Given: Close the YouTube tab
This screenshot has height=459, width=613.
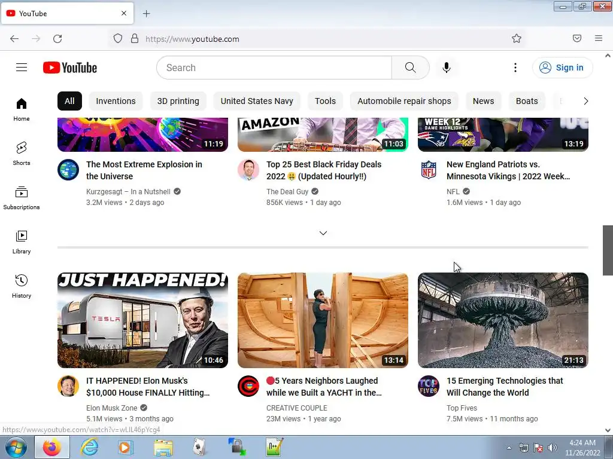Looking at the screenshot, I should (124, 13).
